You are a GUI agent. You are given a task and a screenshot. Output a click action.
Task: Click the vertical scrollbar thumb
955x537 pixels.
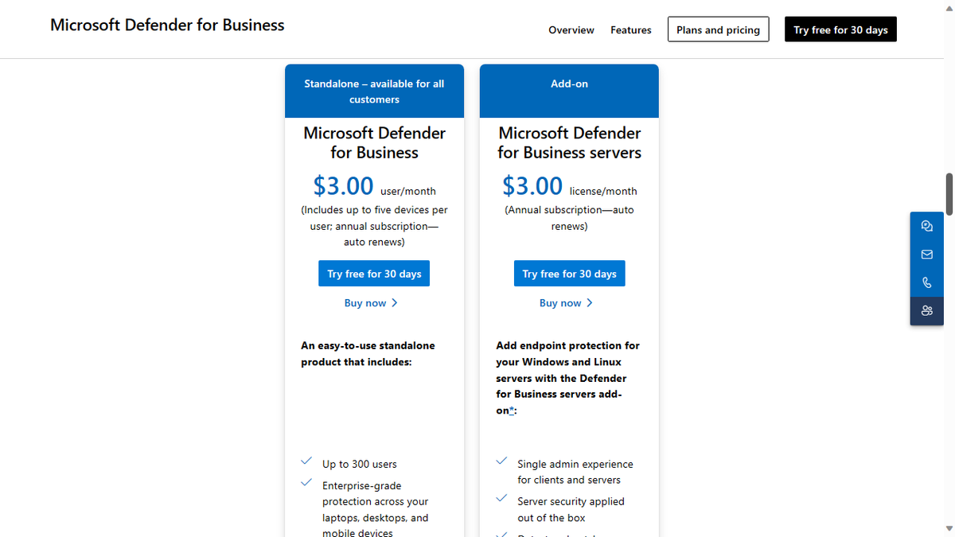click(x=949, y=191)
